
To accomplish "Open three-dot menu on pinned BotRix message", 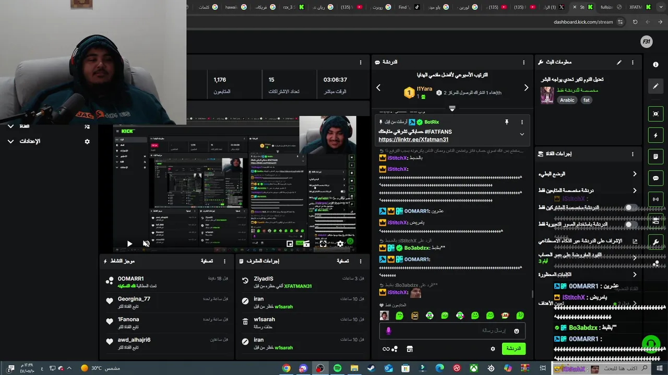I will tap(522, 122).
